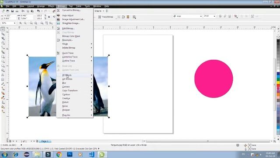This screenshot has height=158, width=280.
Task: Toggle the lock ratio padlock button
Action: [x=49, y=17]
